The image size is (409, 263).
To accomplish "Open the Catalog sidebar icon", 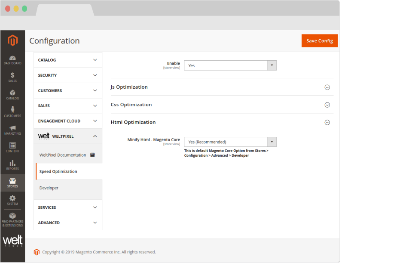I will tap(12, 93).
